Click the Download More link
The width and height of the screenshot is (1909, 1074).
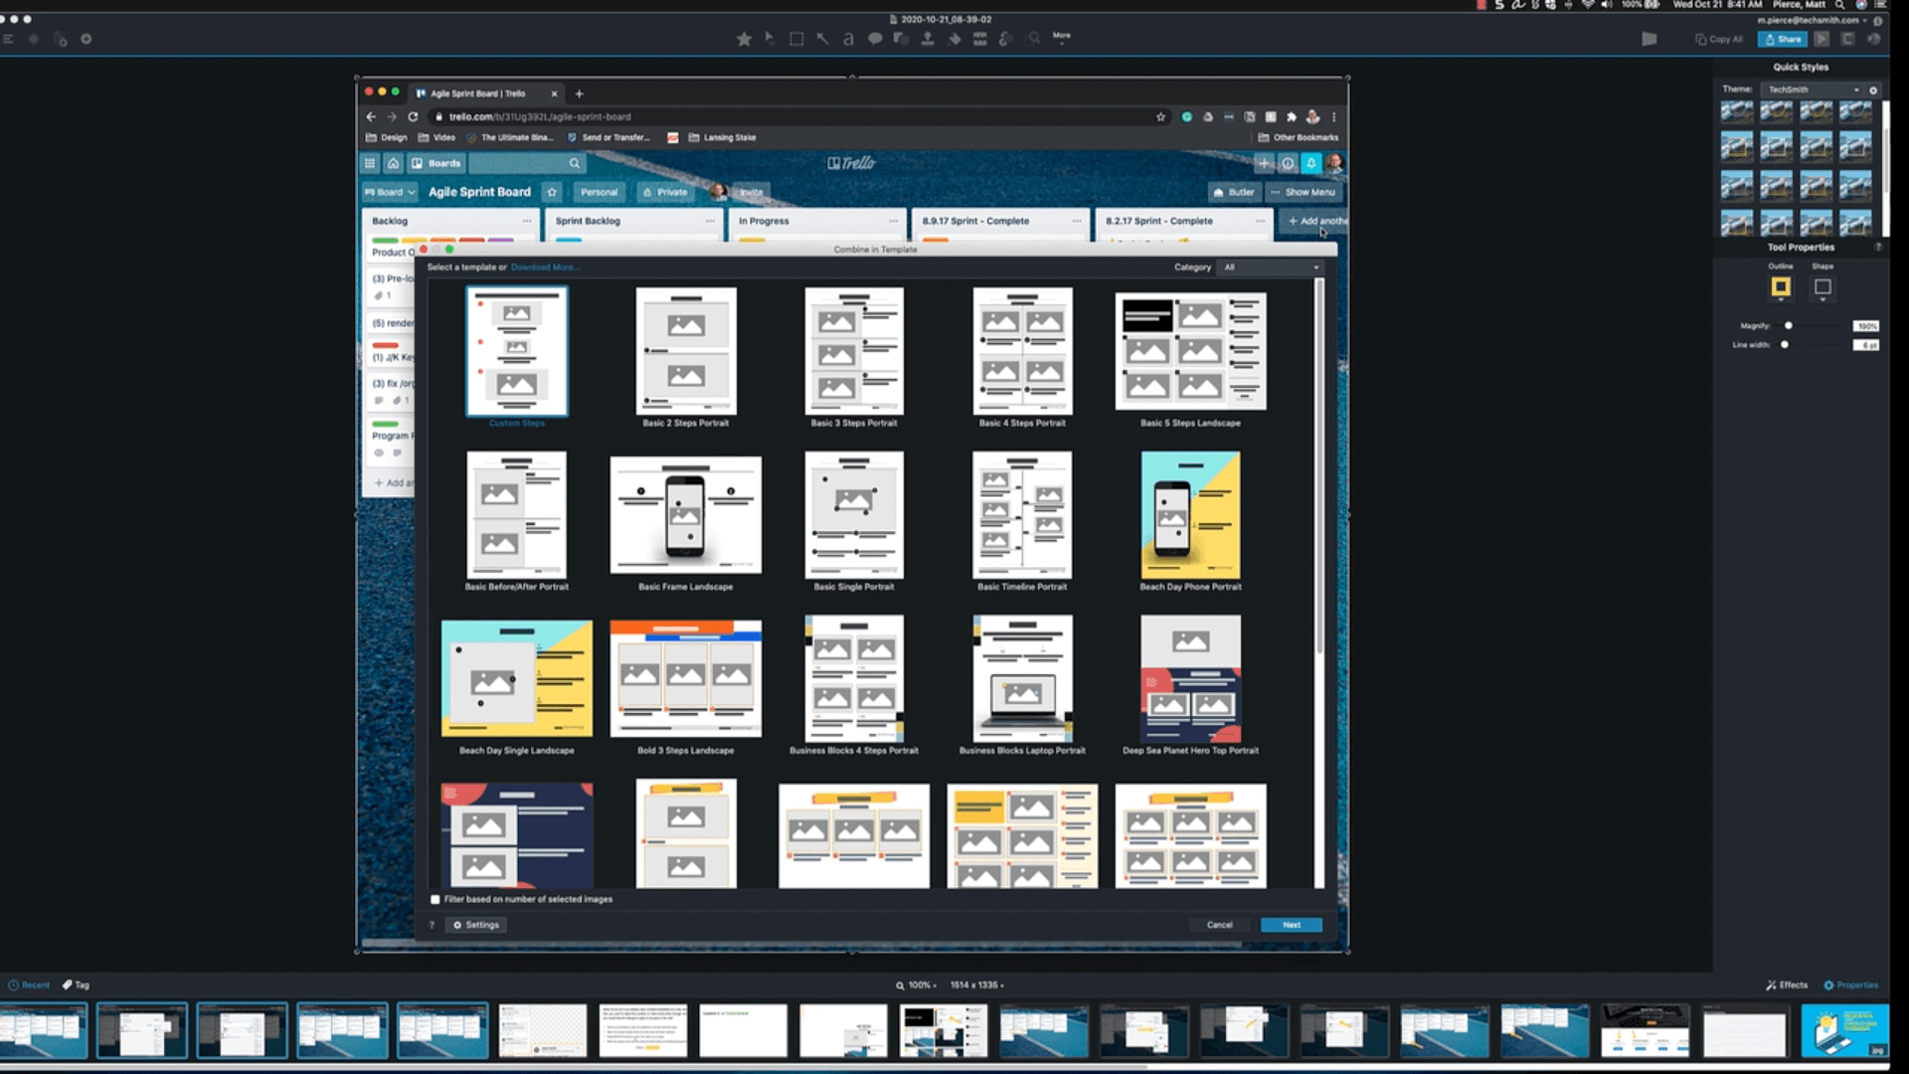[544, 268]
